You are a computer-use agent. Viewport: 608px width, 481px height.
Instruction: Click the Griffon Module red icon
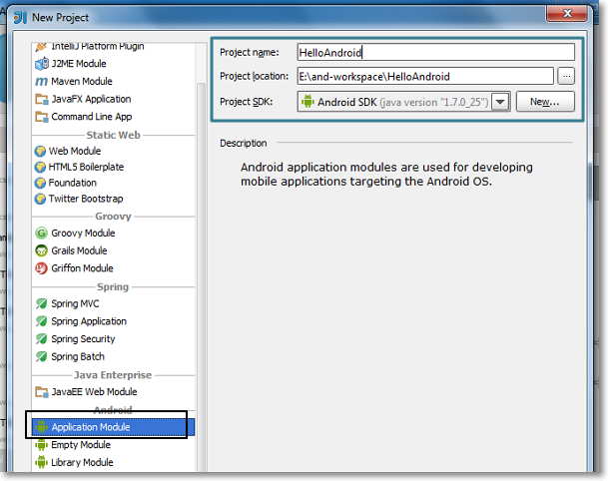(41, 268)
